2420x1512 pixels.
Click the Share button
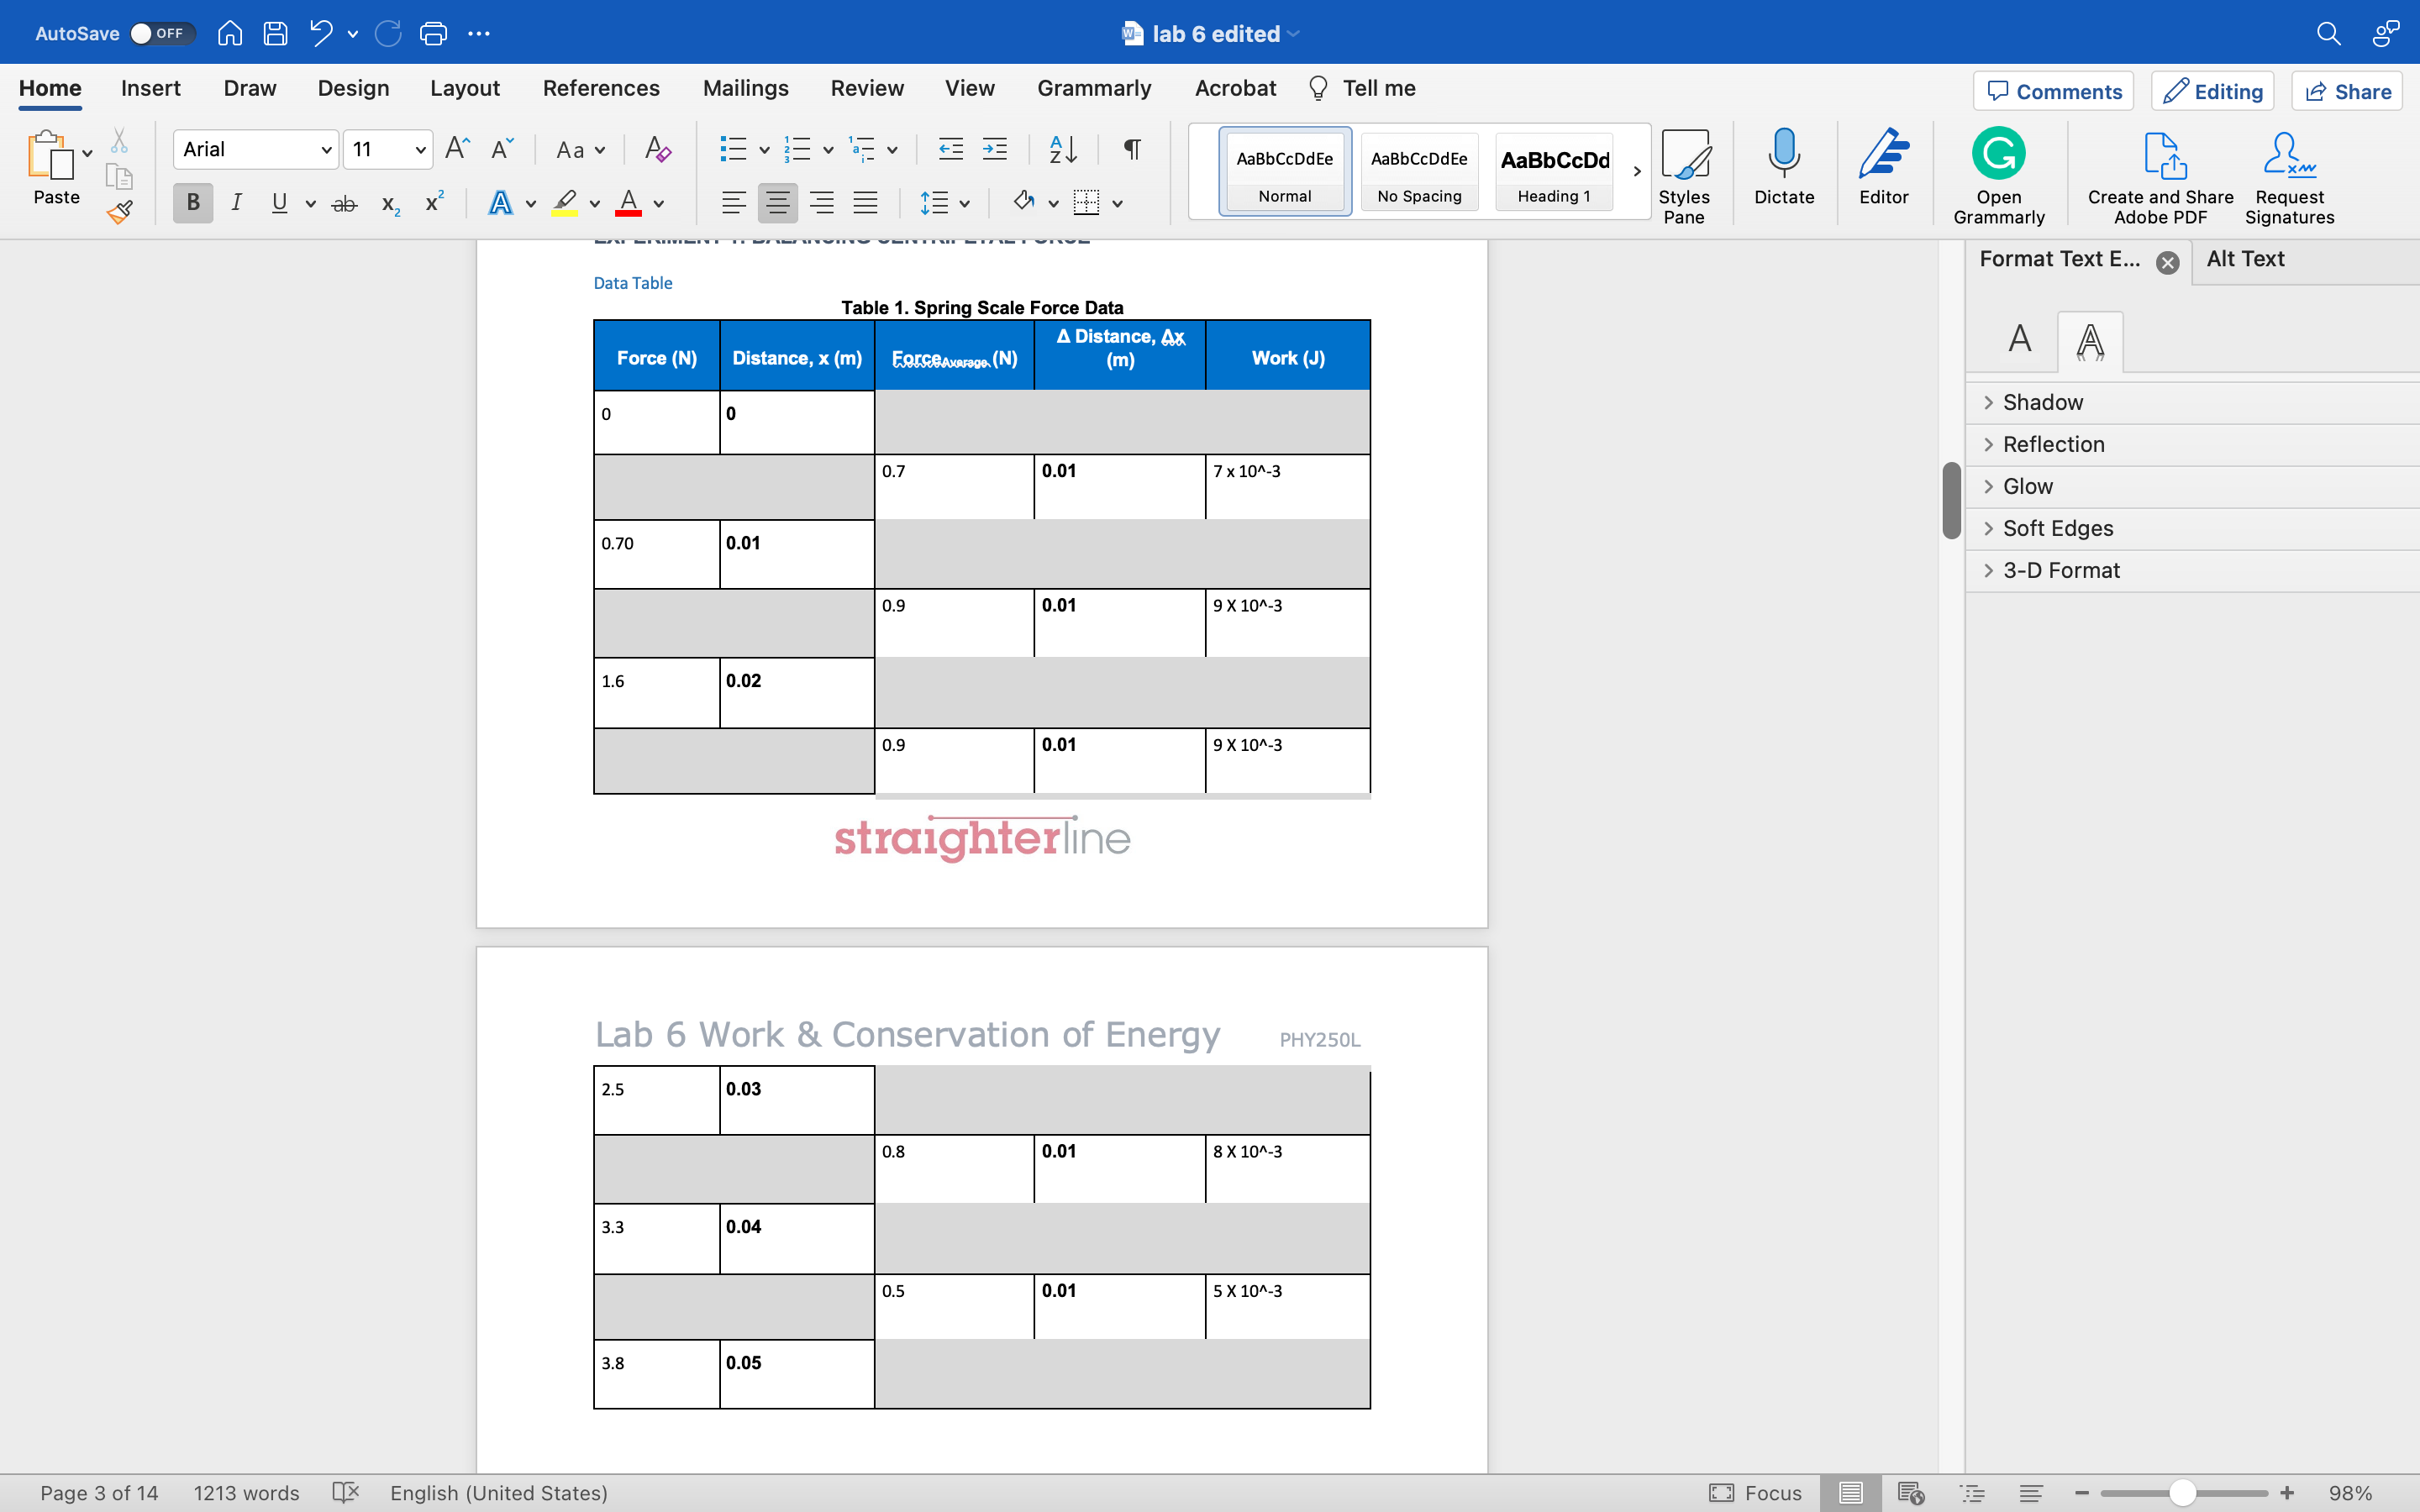2346,91
